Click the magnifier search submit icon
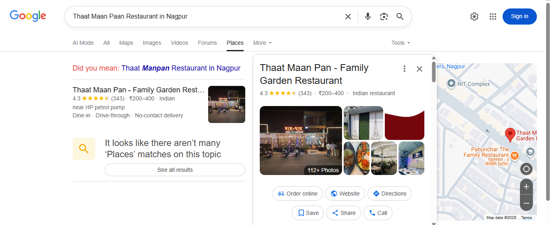The height and width of the screenshot is (225, 551). (400, 17)
